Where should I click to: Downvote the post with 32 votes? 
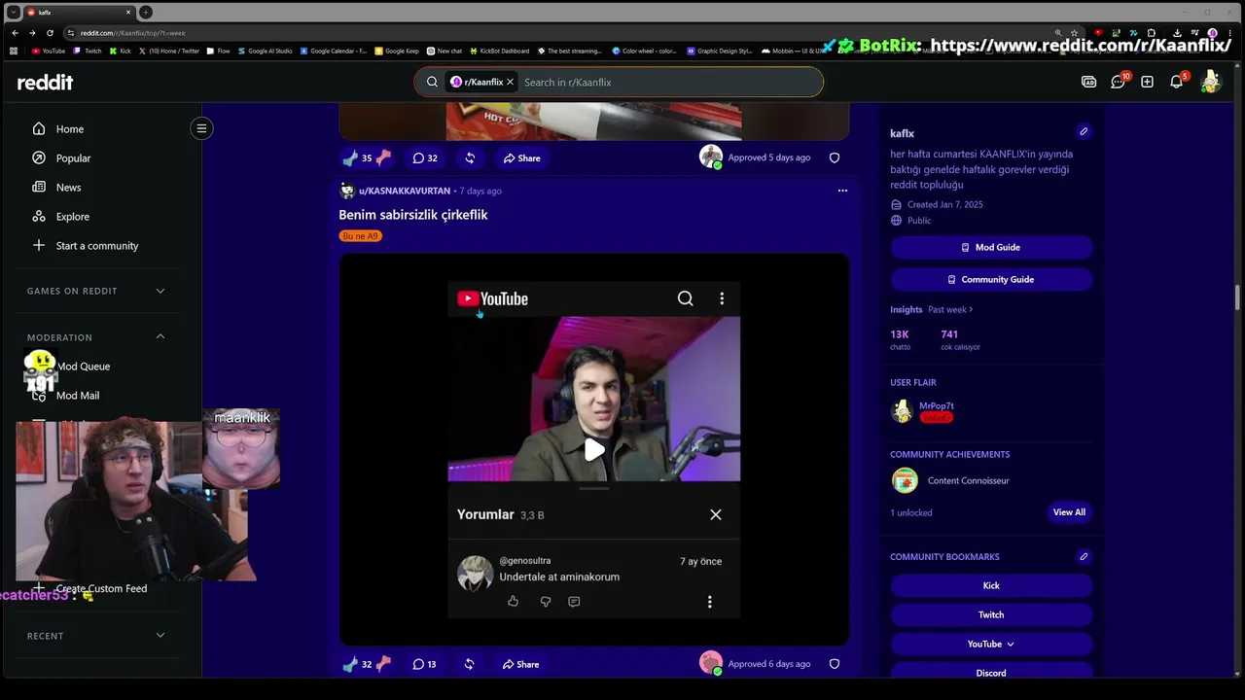[384, 664]
